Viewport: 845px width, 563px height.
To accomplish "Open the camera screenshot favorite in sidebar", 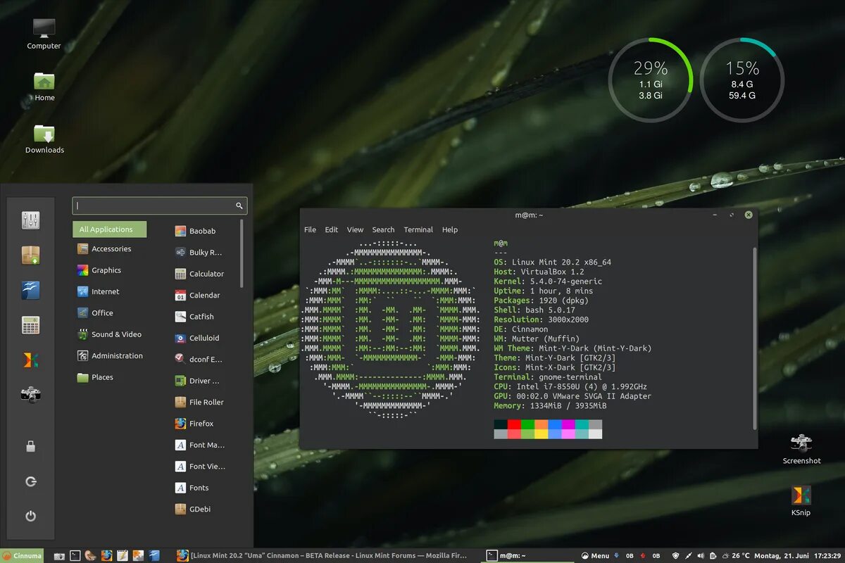I will point(30,395).
